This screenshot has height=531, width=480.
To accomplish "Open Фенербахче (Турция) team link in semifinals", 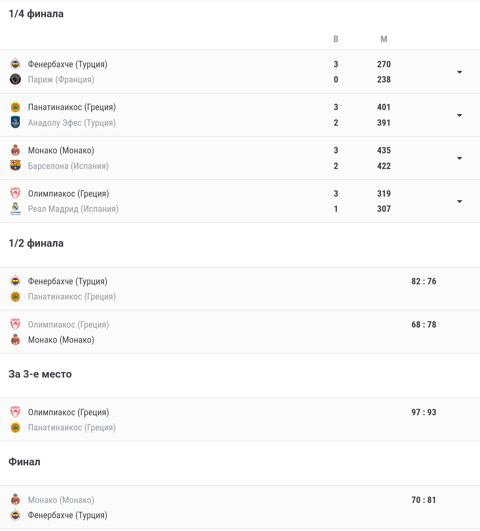I will [68, 281].
